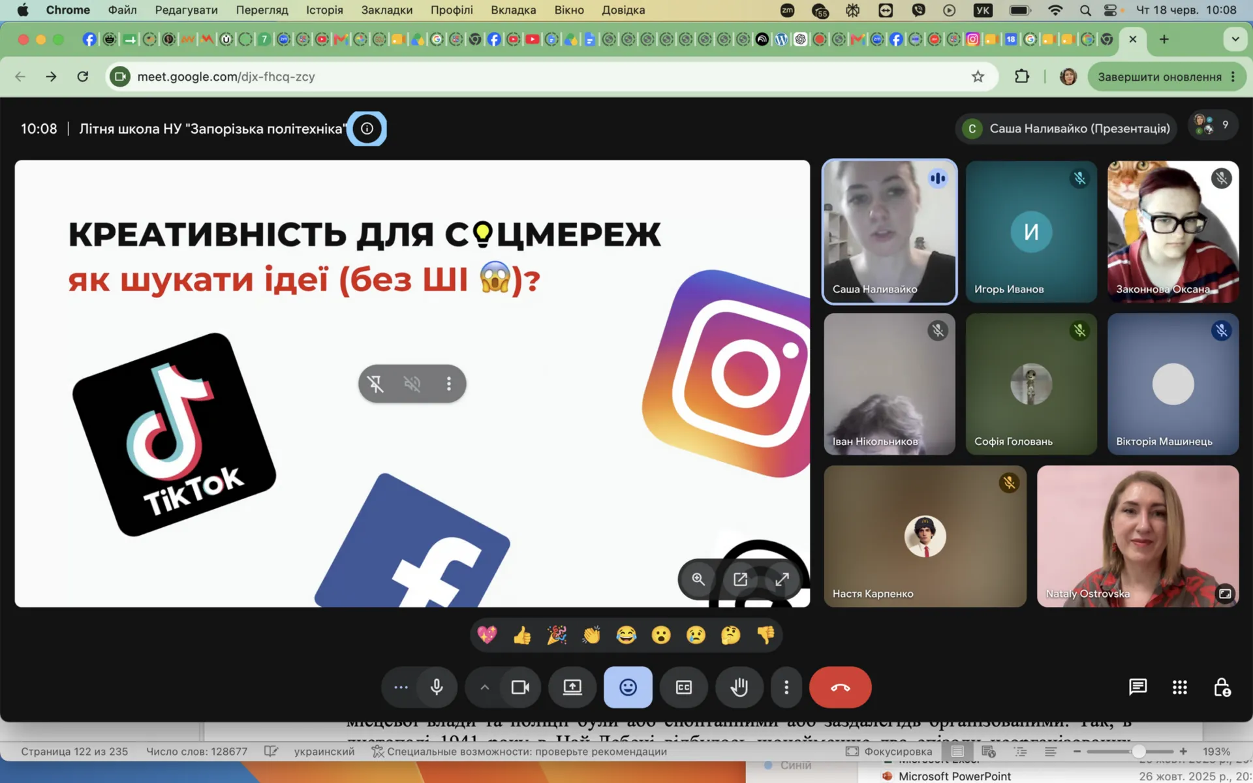Screen dimensions: 1253x783
Task: Open audio settings next to microphone
Action: click(401, 687)
